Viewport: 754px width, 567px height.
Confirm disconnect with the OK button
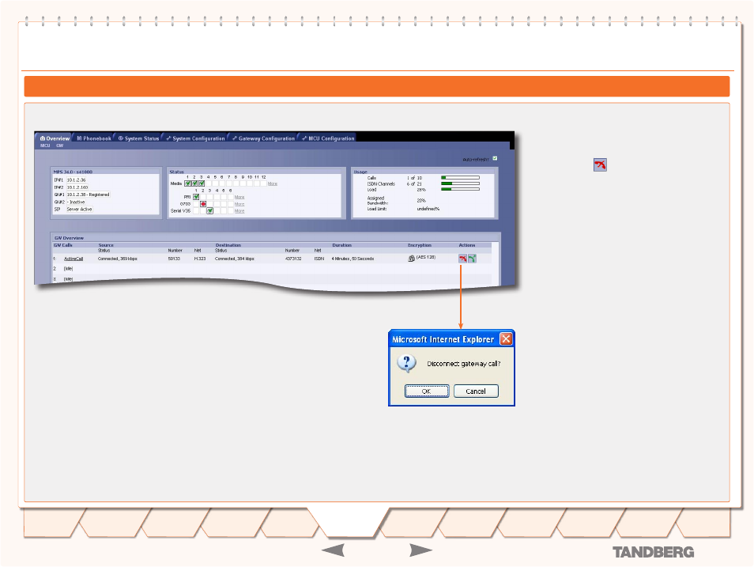pos(427,391)
